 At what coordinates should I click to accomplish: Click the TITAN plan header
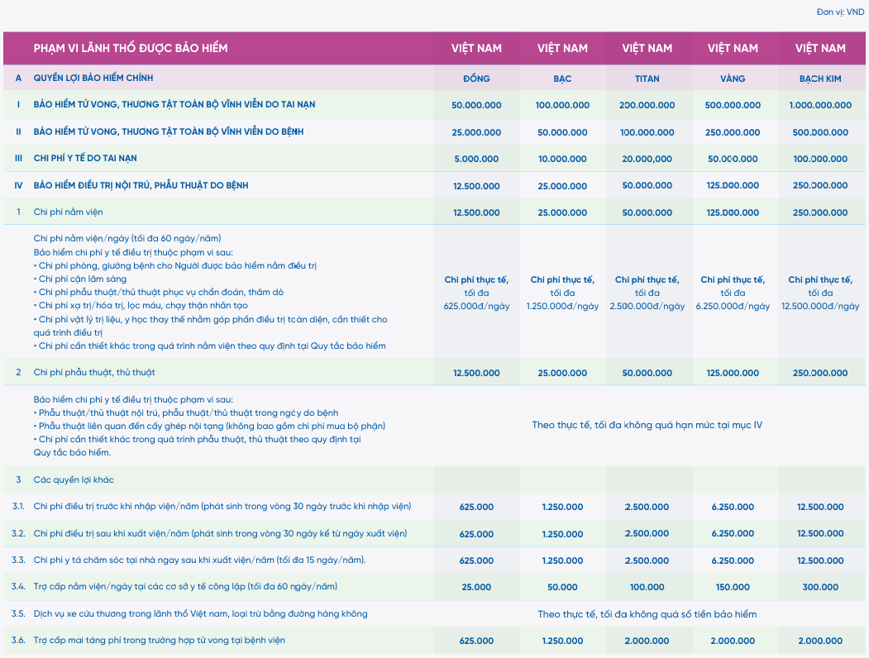point(647,79)
